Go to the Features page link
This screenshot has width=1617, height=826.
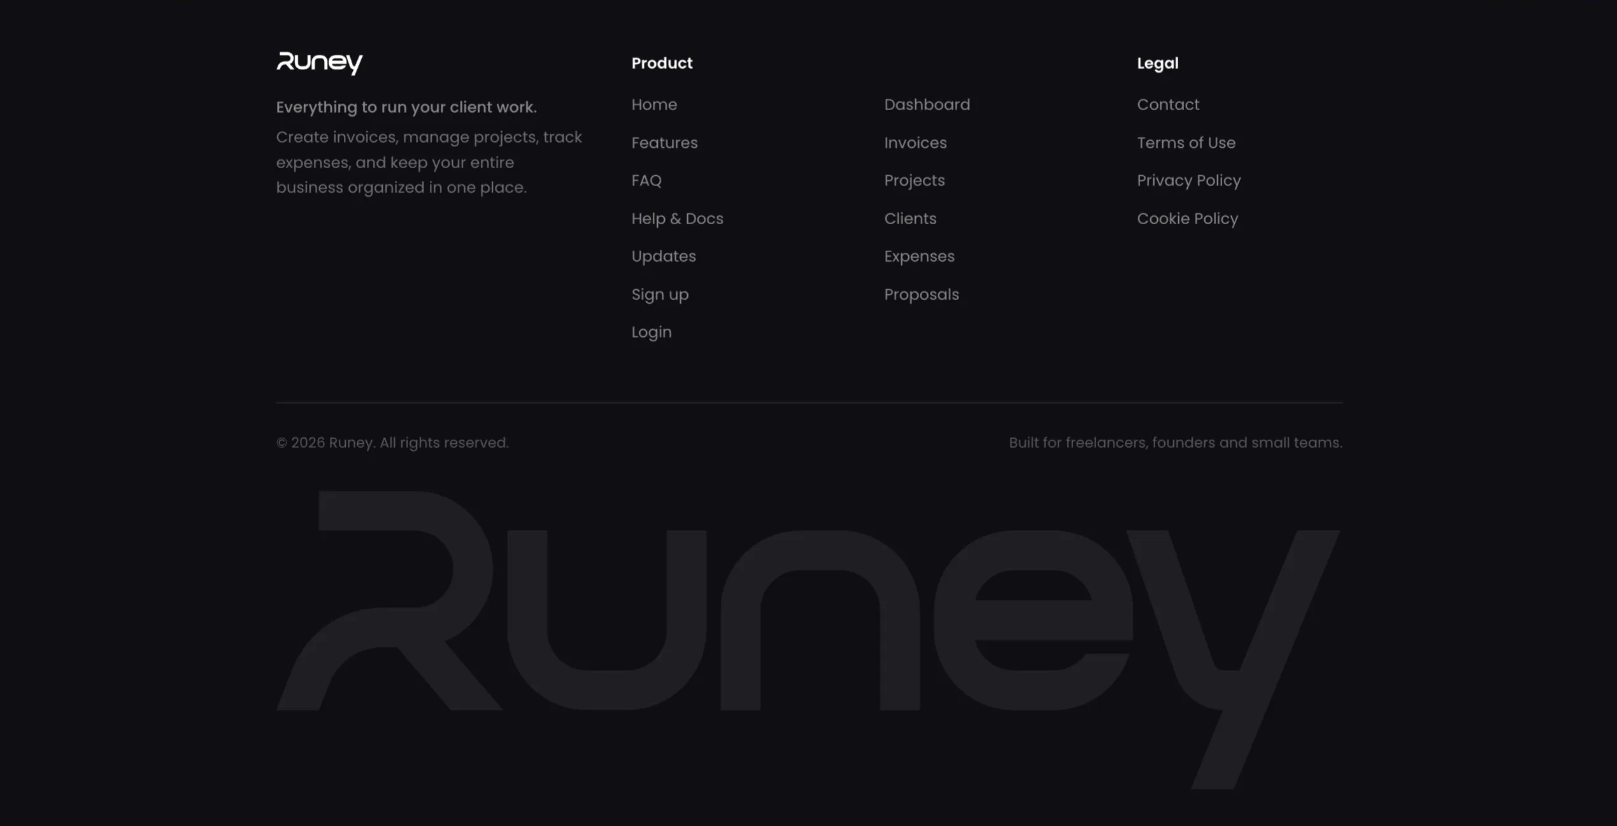(664, 143)
